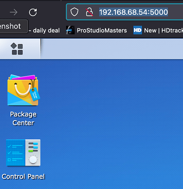The width and height of the screenshot is (183, 189).
Task: Launch Control Panel from its desktop icon
Action: [x=23, y=153]
